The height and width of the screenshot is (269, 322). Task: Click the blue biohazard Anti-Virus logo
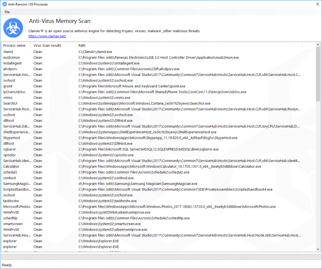[x=13, y=28]
